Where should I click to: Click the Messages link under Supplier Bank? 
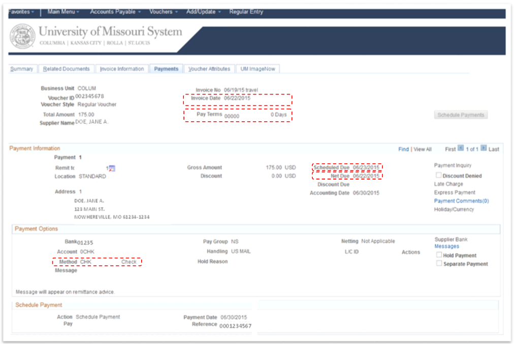click(446, 246)
